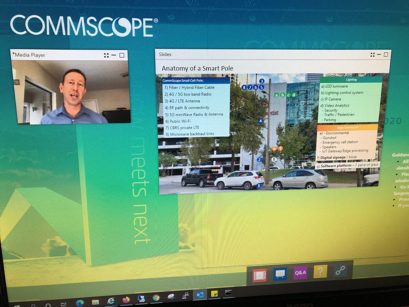Open the Help question mark widget
Screen dimensions: 409x307
(320, 272)
